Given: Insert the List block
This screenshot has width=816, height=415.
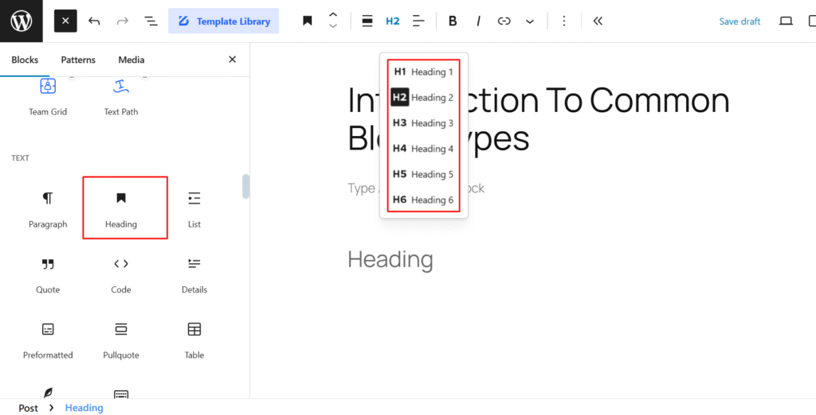Looking at the screenshot, I should tap(194, 208).
